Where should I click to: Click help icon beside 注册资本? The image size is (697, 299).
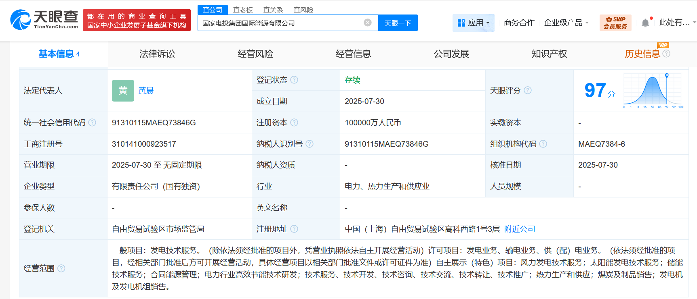tap(294, 123)
